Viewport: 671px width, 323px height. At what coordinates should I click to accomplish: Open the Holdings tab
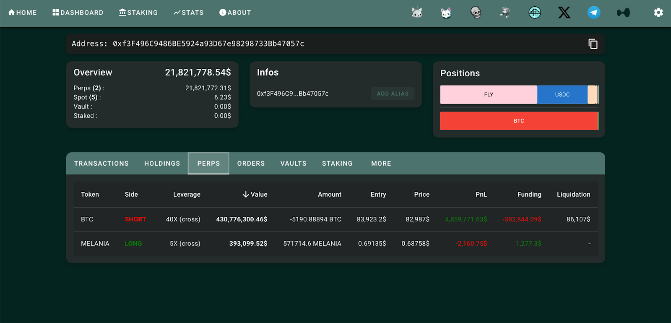tap(162, 164)
